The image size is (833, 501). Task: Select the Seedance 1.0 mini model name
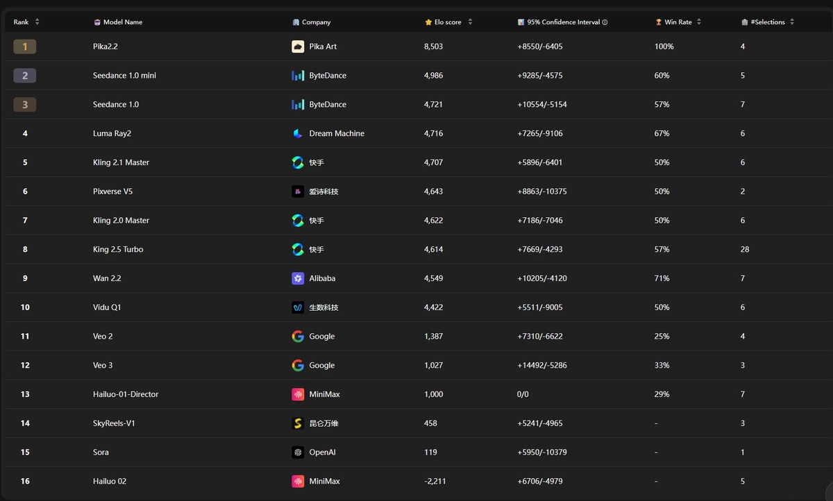(x=125, y=76)
